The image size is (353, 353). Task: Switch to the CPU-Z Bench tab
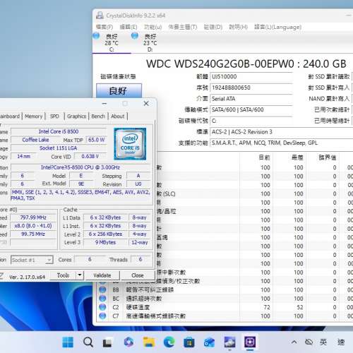(x=98, y=116)
